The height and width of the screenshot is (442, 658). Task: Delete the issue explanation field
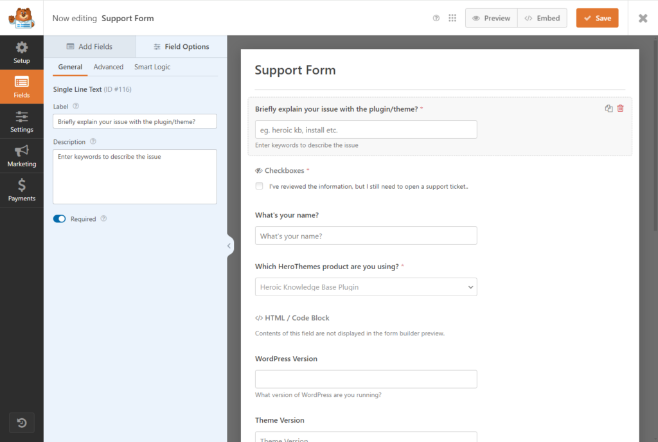pyautogui.click(x=620, y=108)
